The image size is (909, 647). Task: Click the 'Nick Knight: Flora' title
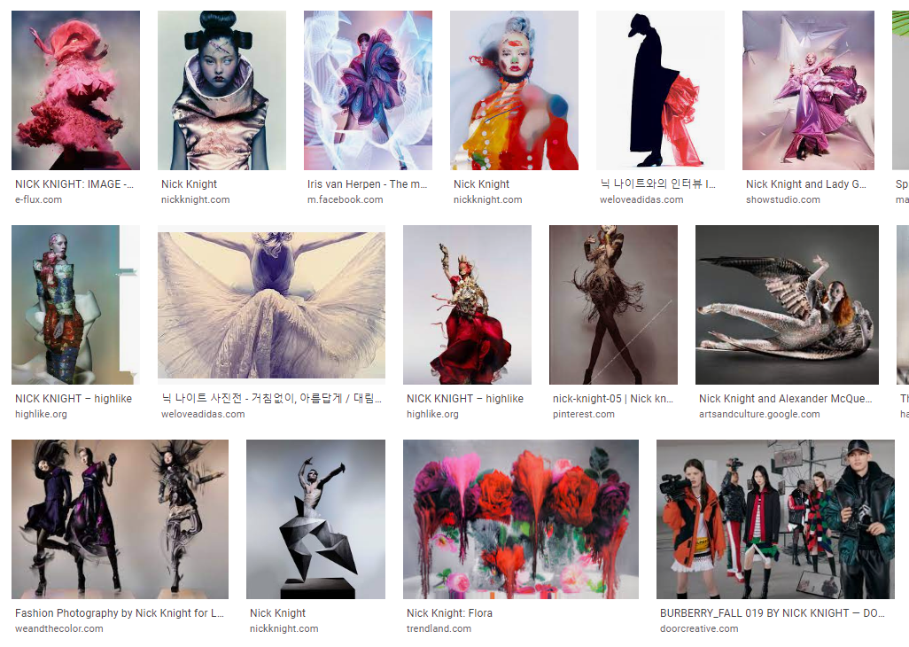(449, 612)
